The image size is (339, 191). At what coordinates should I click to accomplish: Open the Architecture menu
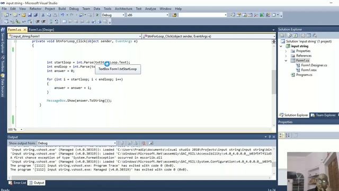[123, 8]
